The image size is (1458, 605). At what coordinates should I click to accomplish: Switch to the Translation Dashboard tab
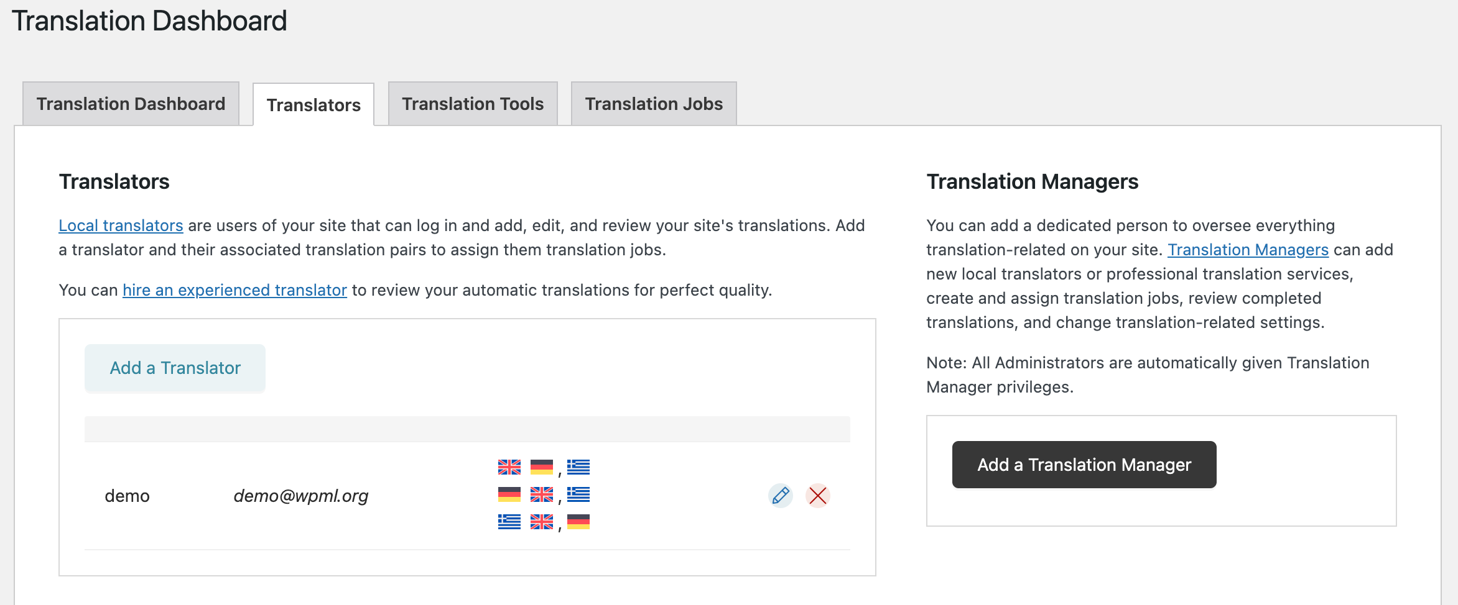tap(131, 104)
